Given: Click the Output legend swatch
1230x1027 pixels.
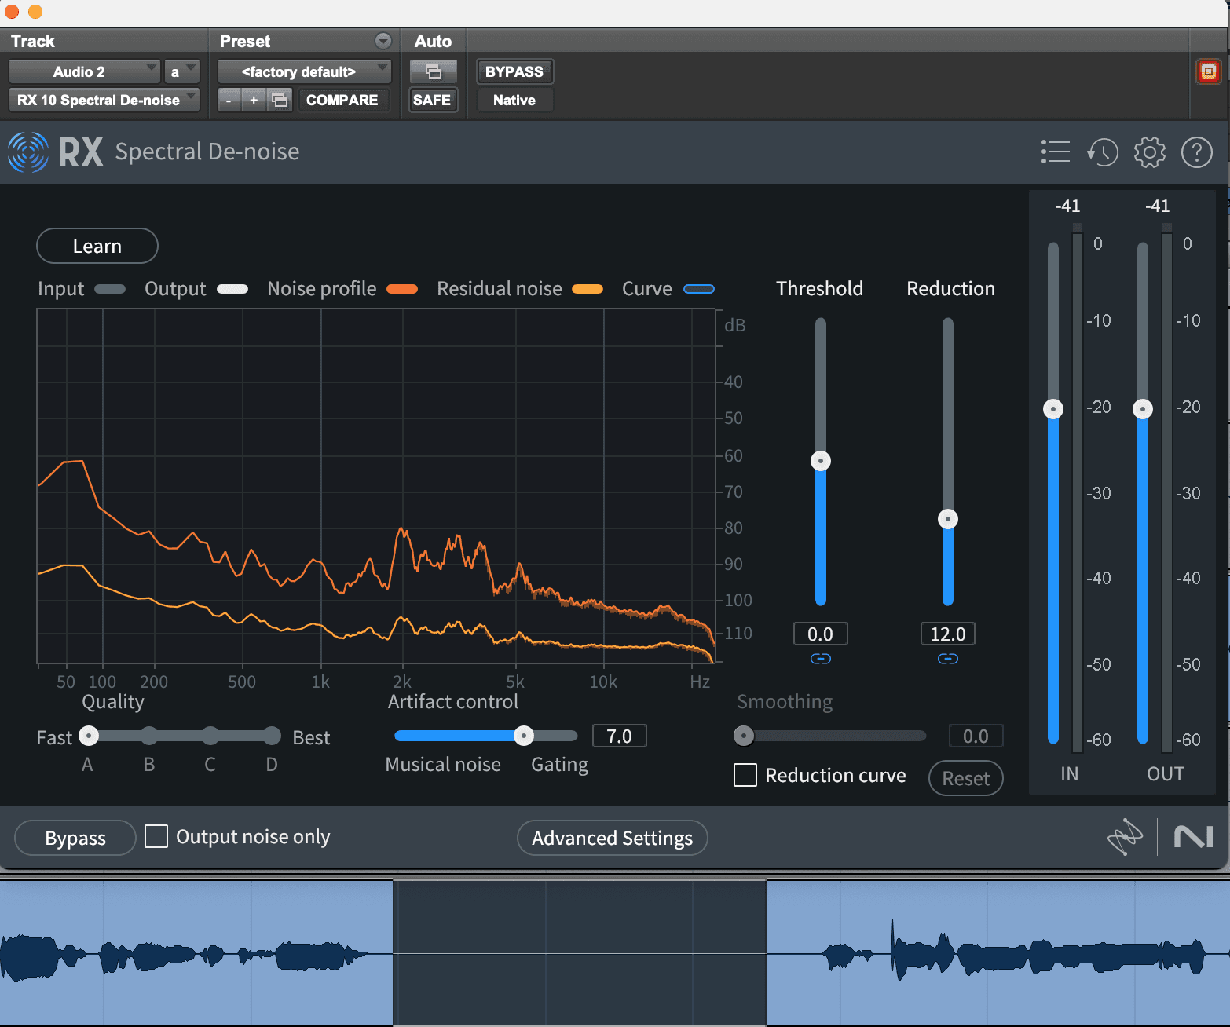Looking at the screenshot, I should pos(232,289).
